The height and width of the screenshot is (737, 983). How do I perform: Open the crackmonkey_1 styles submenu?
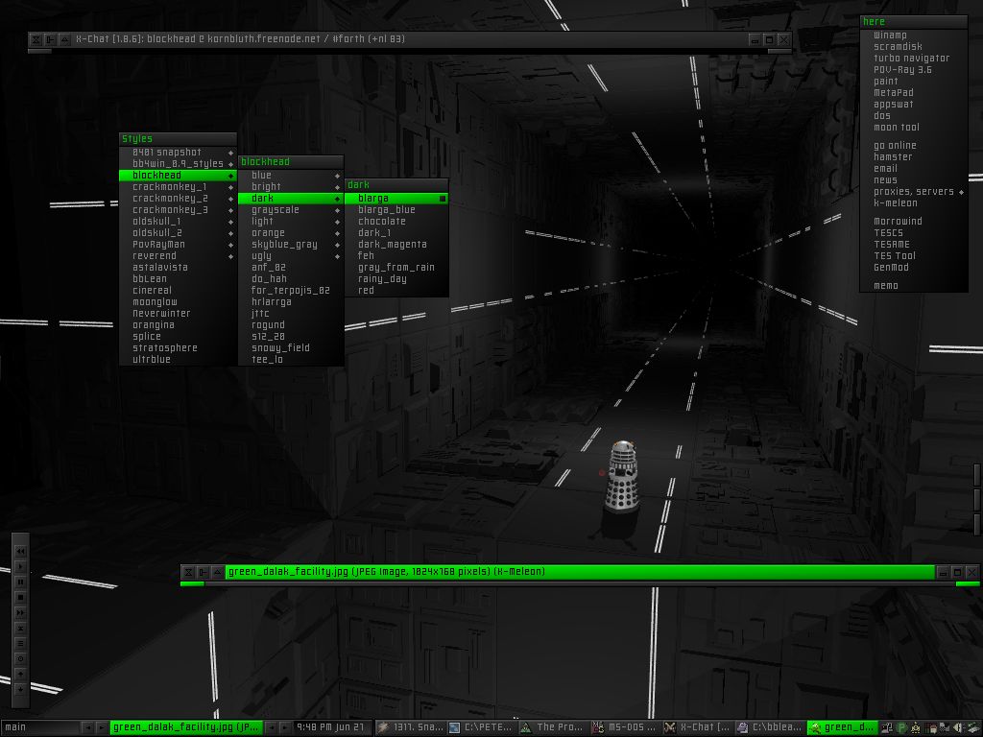pos(178,187)
